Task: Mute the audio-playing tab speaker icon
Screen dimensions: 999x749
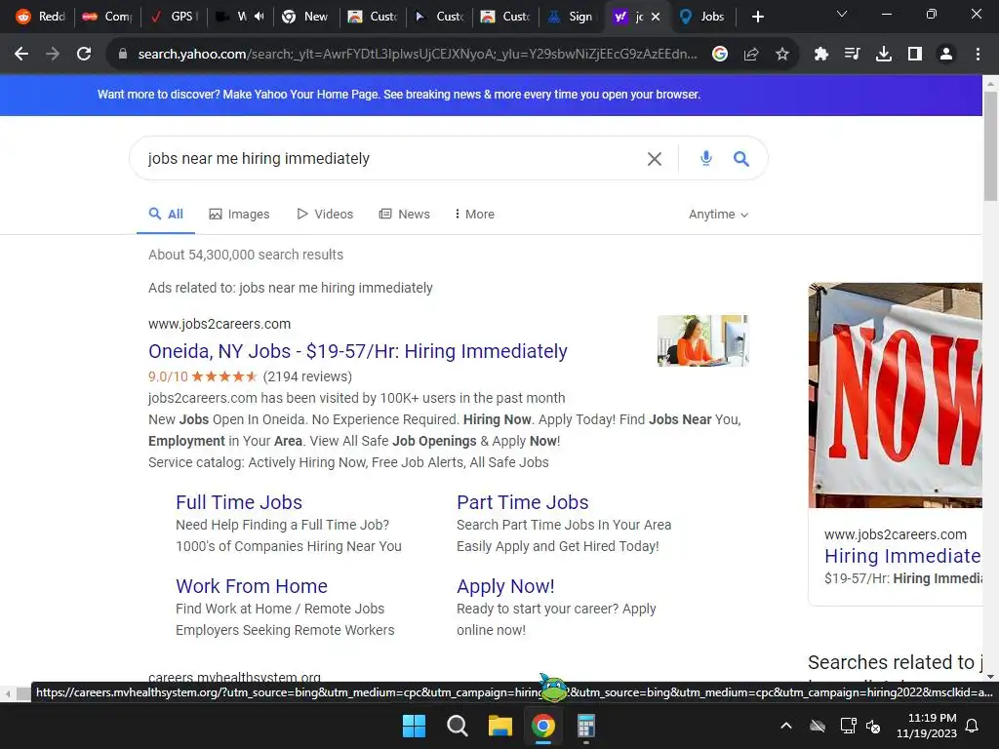Action: [x=259, y=17]
